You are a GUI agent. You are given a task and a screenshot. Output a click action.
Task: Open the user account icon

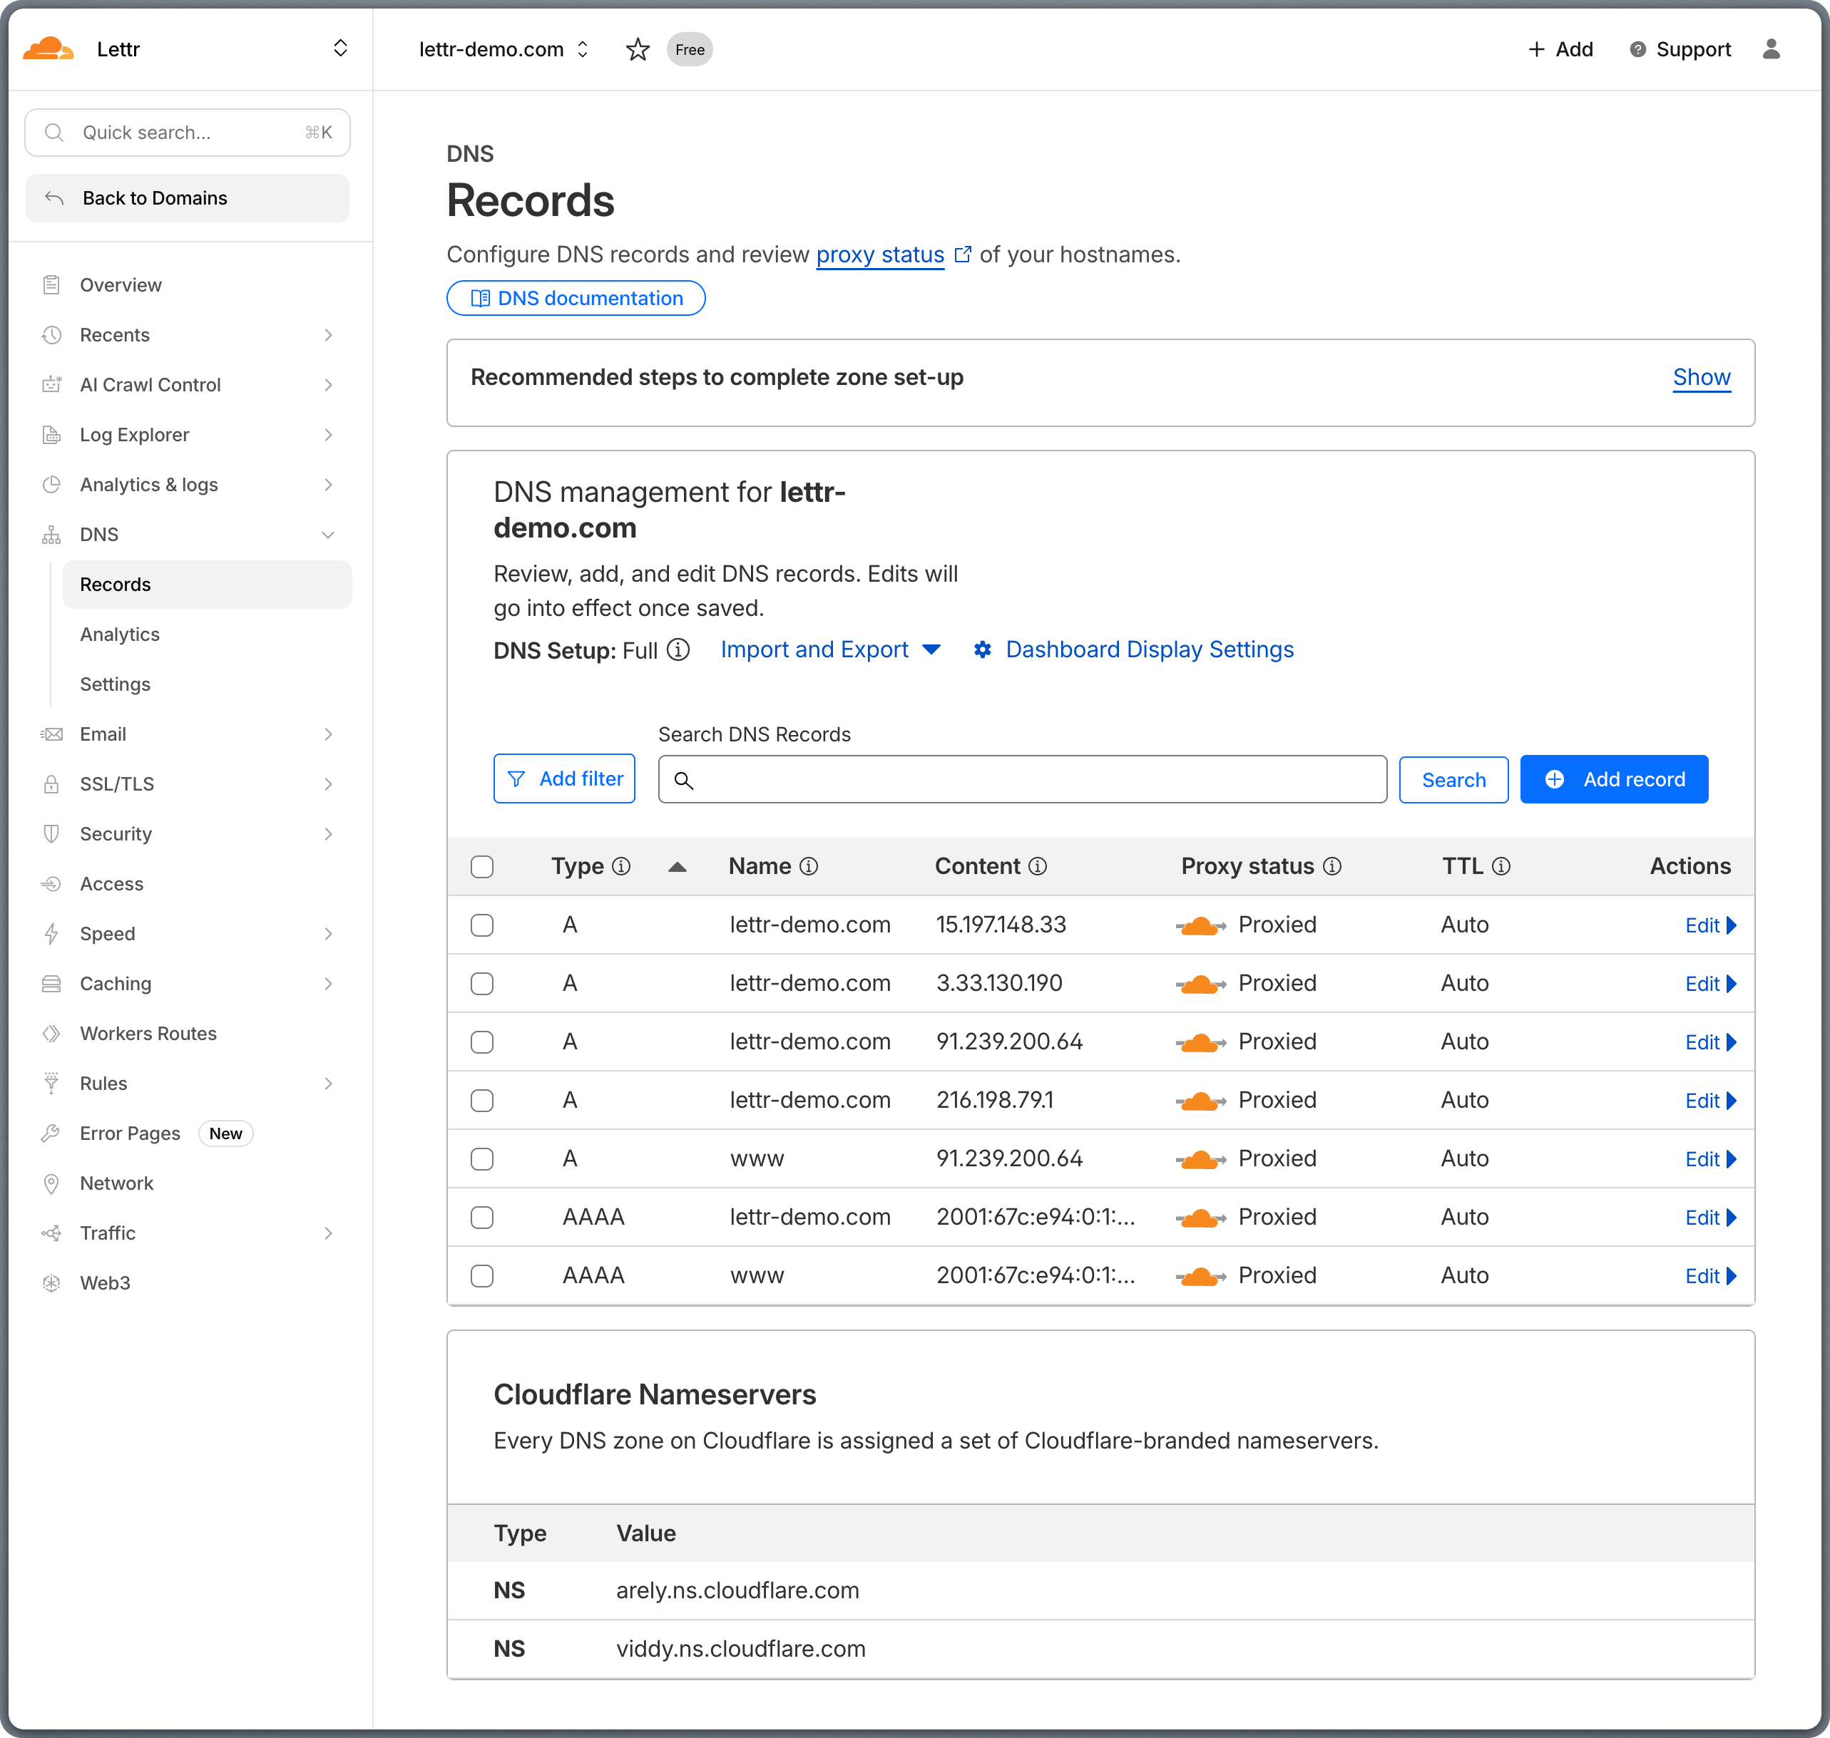coord(1772,49)
